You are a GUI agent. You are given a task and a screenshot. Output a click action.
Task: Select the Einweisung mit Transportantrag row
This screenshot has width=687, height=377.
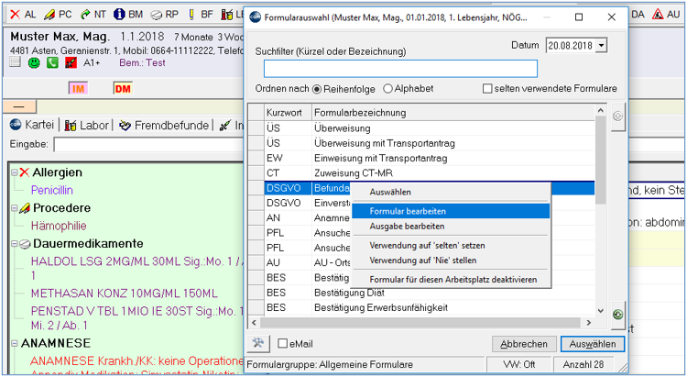[x=421, y=158]
